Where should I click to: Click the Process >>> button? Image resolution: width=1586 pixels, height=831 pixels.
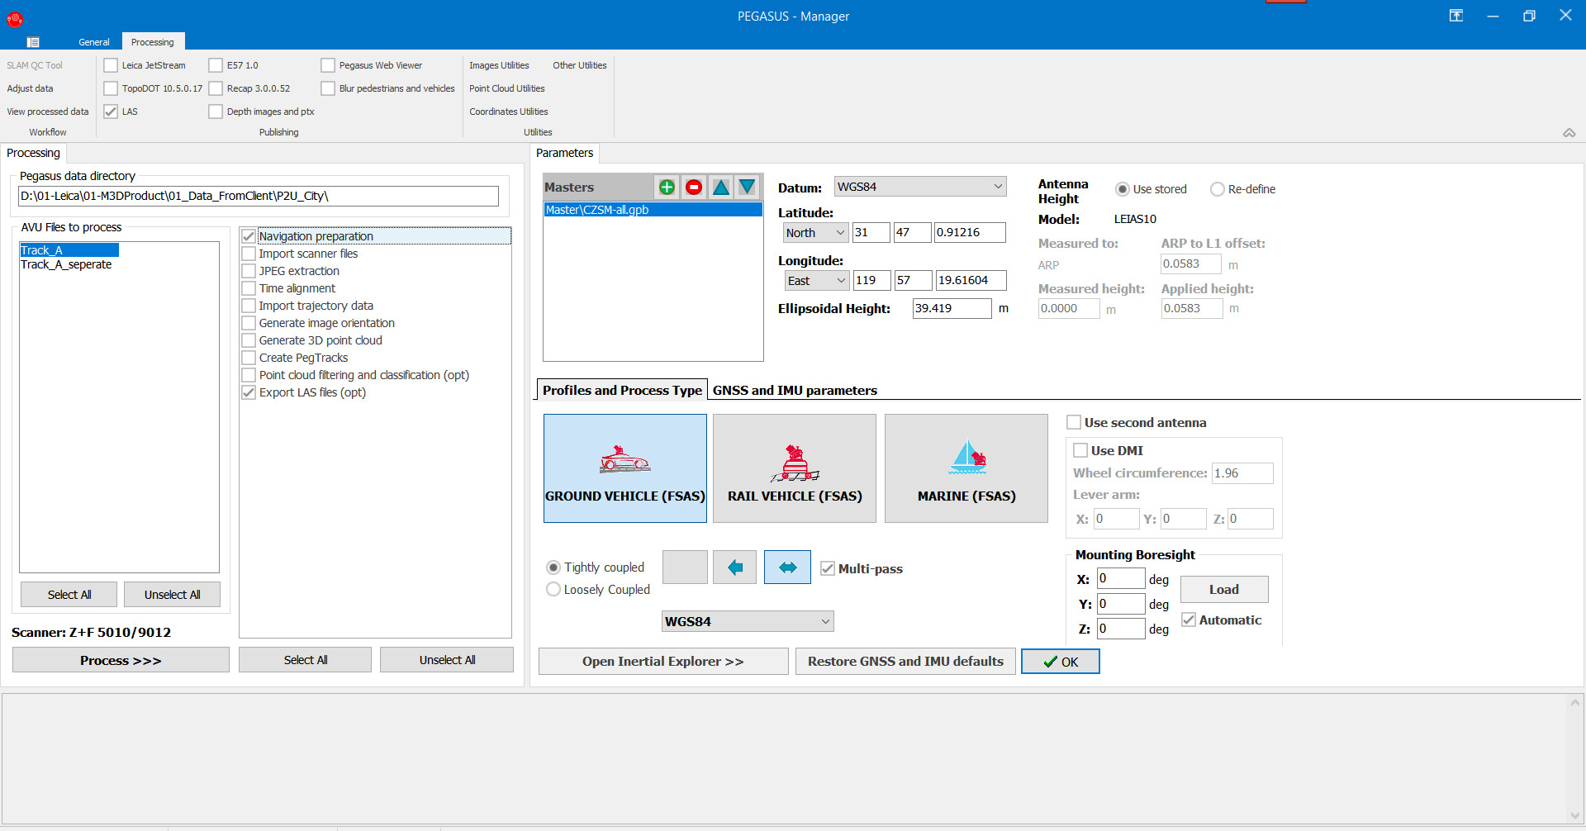point(121,660)
